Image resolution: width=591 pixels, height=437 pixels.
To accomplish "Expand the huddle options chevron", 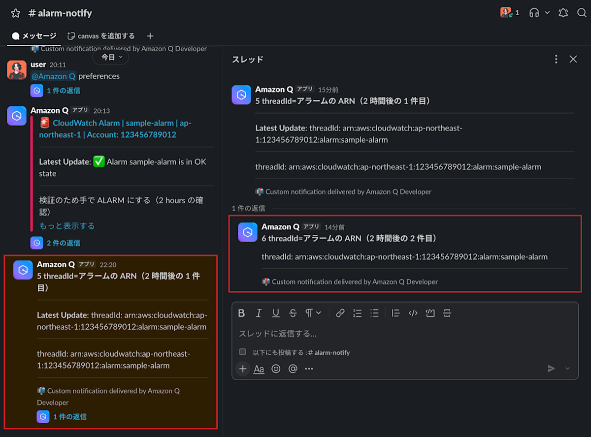I will pos(547,13).
